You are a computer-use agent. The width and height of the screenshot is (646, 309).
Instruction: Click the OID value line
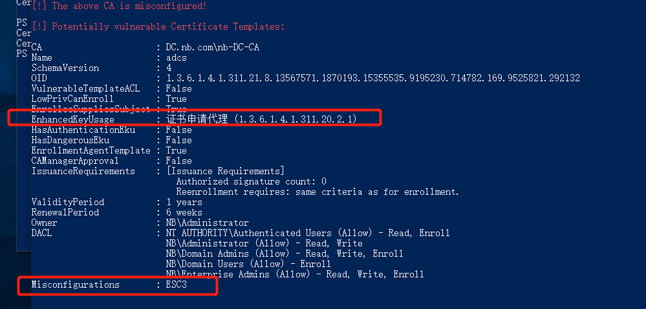373,78
